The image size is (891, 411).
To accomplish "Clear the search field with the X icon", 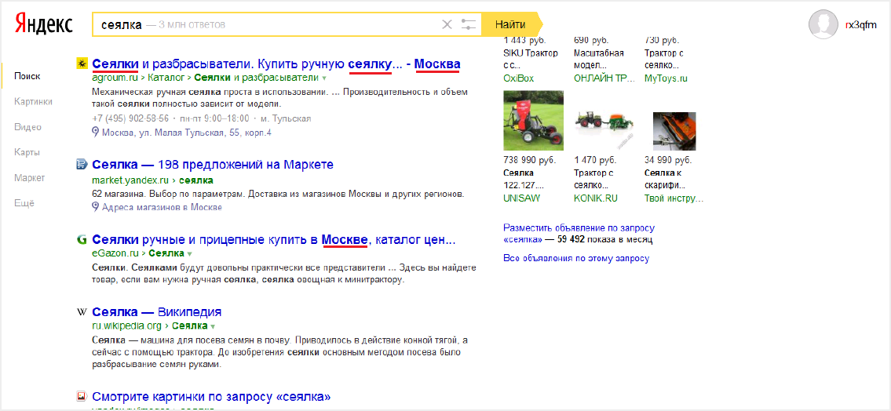I will 447,24.
